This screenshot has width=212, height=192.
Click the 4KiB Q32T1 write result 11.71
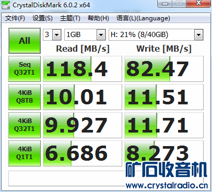(x=164, y=125)
